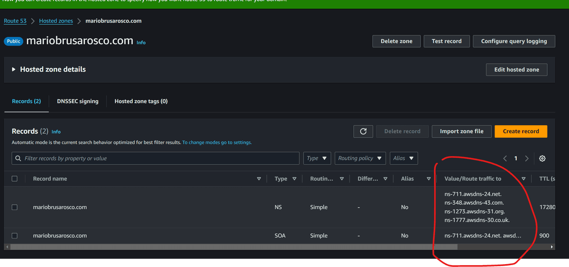Check the SOA record row checkbox
Image resolution: width=569 pixels, height=267 pixels.
[15, 236]
